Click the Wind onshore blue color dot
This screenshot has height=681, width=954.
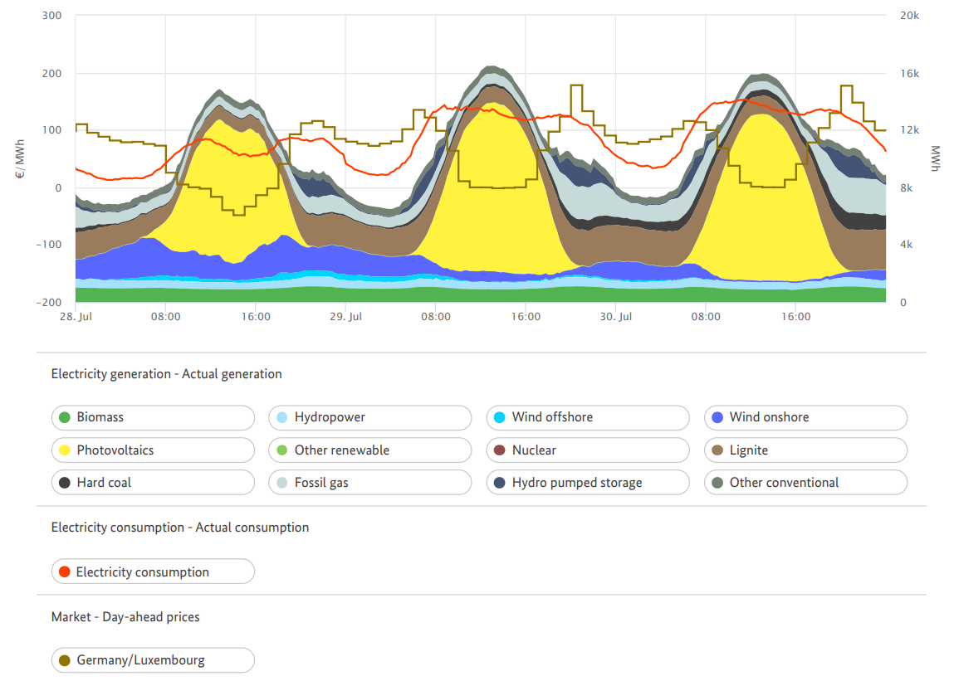pos(717,417)
